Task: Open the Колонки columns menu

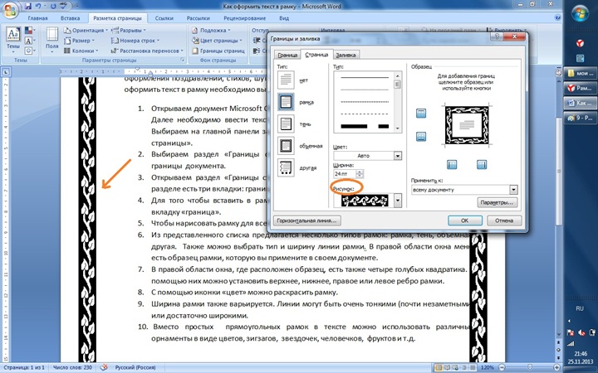Action: pos(81,51)
